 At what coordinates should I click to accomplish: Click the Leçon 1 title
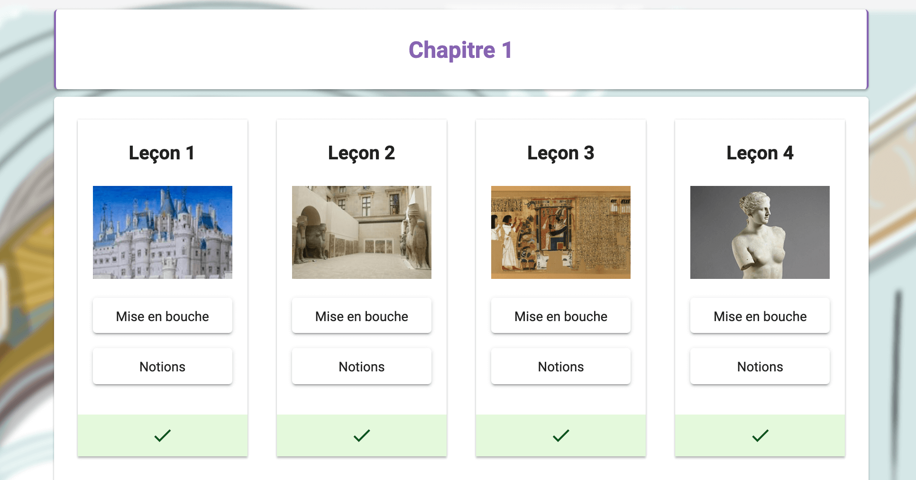[162, 153]
